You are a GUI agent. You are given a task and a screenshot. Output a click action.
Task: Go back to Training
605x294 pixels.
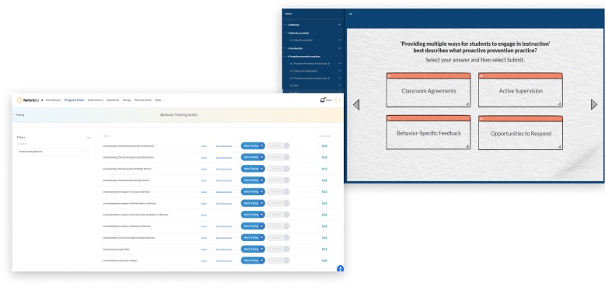(19, 115)
